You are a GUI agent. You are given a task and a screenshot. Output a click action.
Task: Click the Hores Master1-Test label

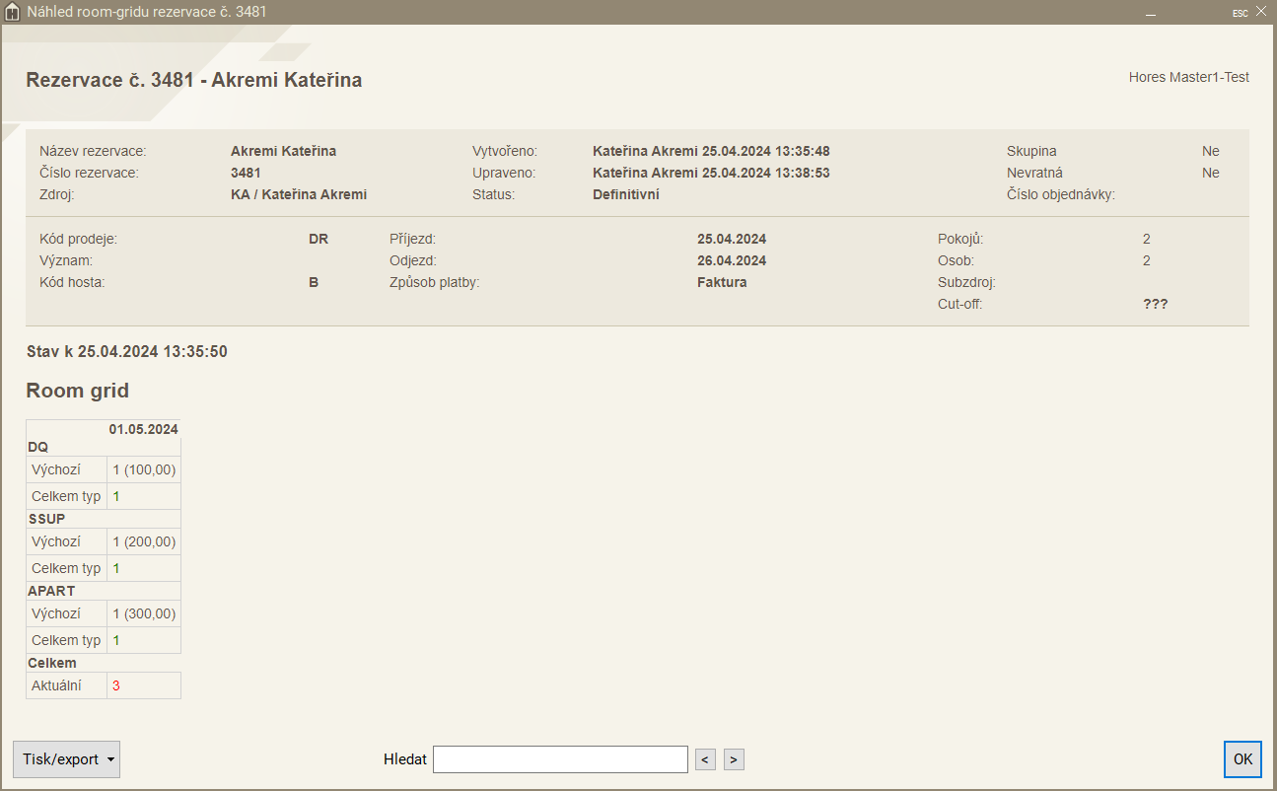tap(1188, 77)
